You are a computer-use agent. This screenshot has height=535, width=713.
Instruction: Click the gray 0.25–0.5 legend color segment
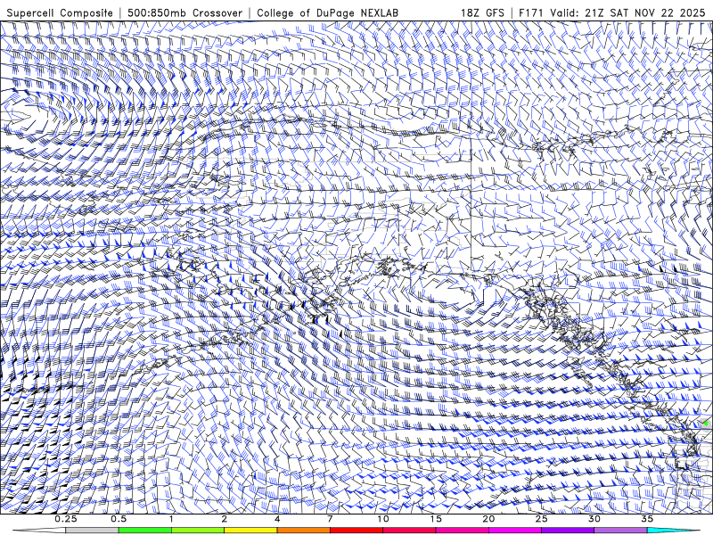(x=93, y=531)
